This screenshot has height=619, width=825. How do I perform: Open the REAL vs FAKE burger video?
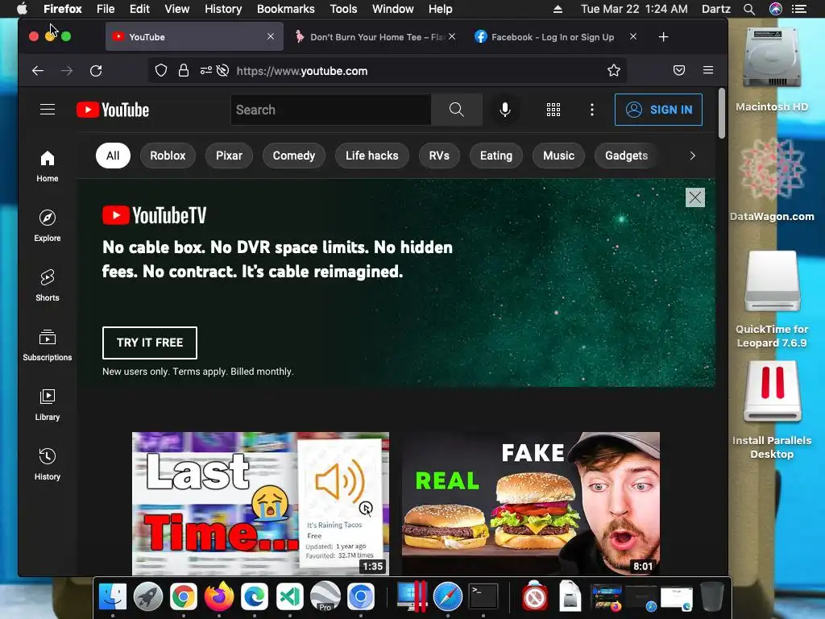(531, 504)
